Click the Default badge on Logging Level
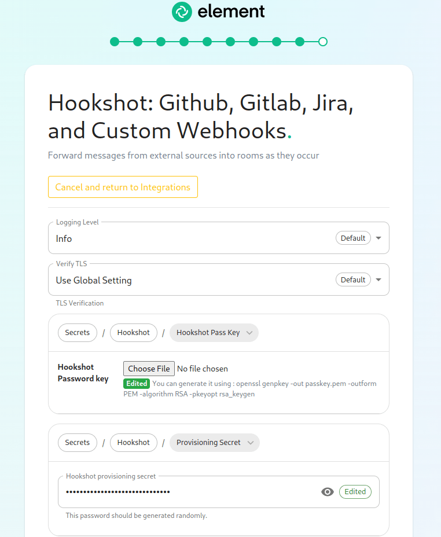This screenshot has width=441, height=537. click(353, 238)
